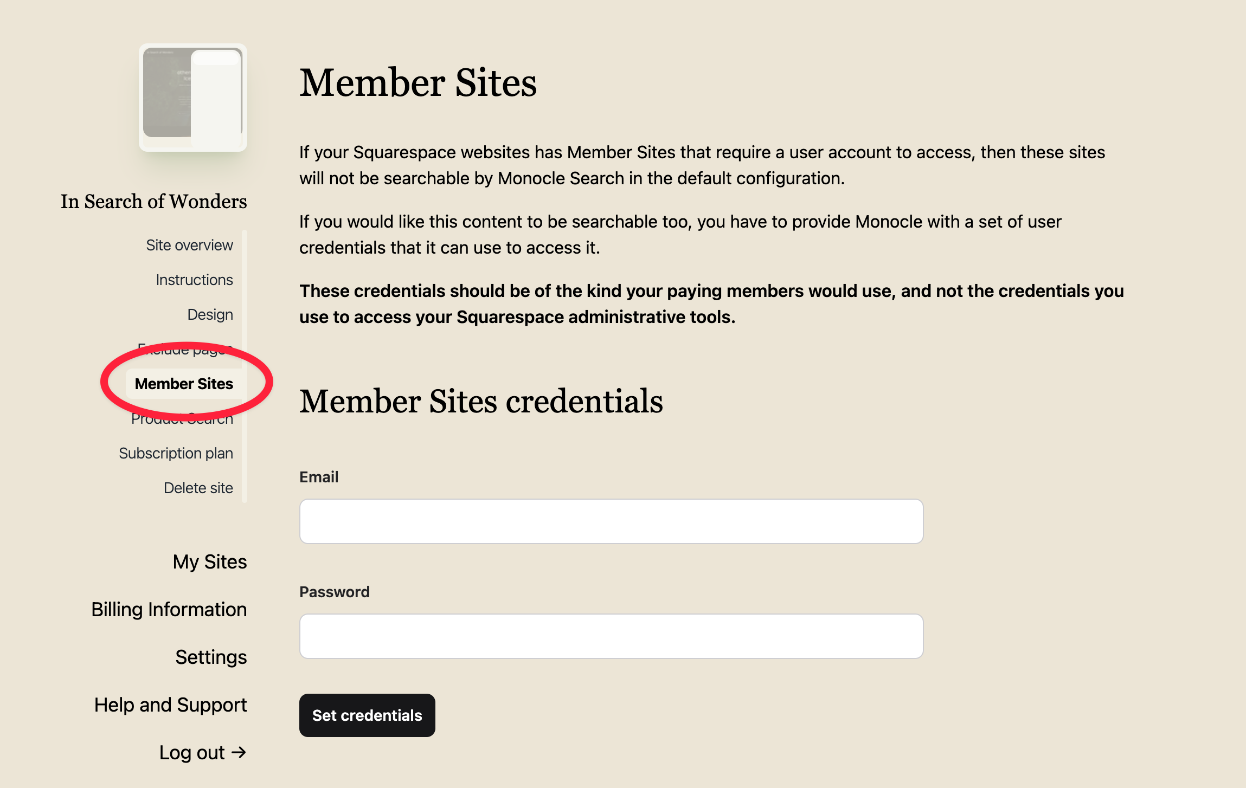The width and height of the screenshot is (1246, 788).
Task: Click the arrow icon beside Log out
Action: 239,752
